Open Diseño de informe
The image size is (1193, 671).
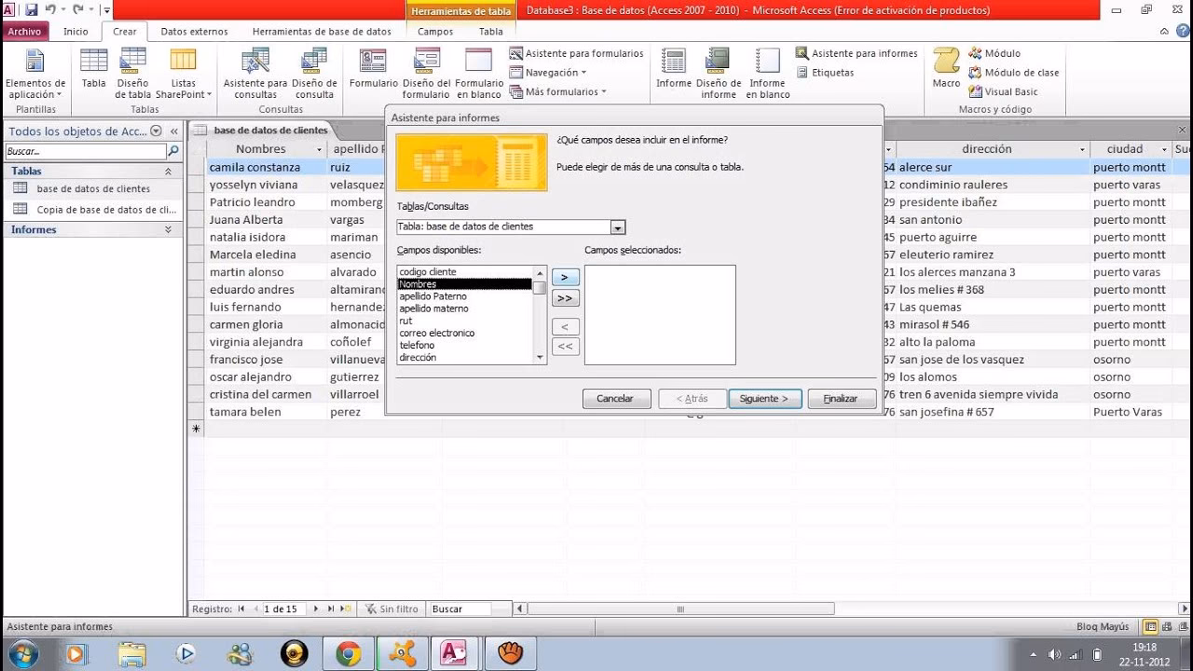click(x=719, y=74)
